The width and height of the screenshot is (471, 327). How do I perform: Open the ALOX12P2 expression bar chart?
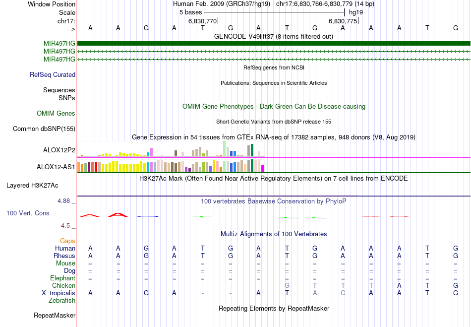pos(171,149)
